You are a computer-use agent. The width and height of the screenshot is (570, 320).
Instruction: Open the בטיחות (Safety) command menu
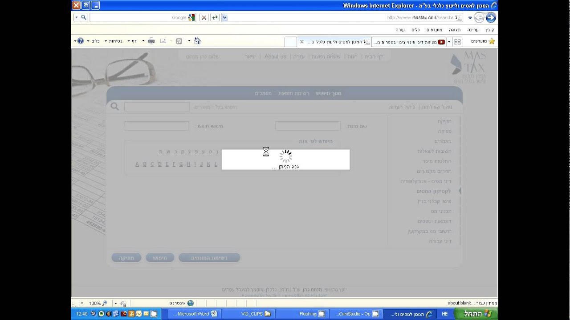click(x=114, y=41)
